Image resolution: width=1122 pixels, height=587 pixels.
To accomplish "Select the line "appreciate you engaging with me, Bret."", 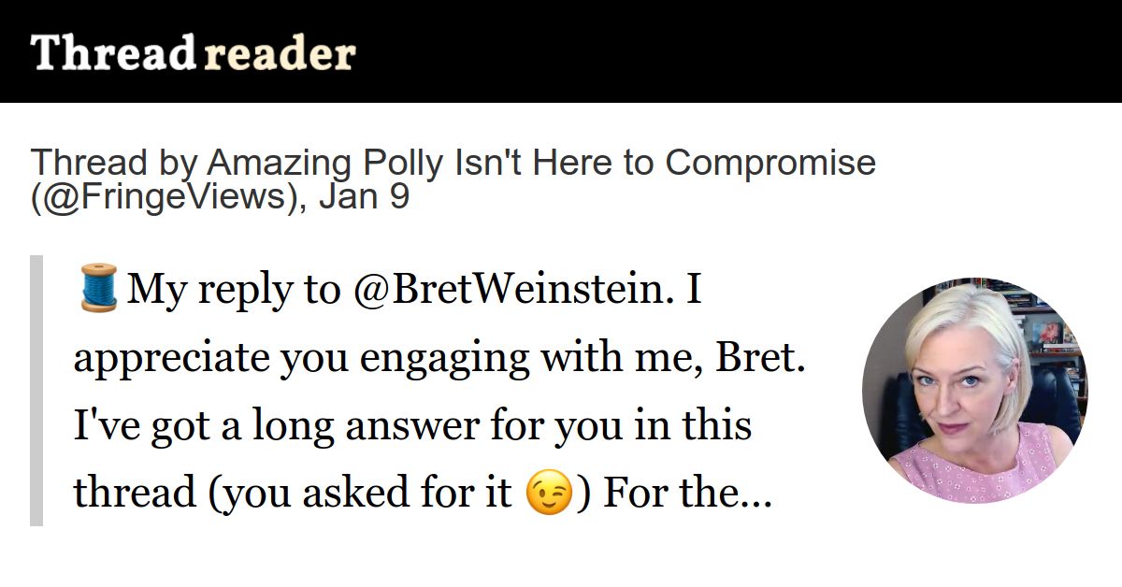I will click(x=439, y=359).
